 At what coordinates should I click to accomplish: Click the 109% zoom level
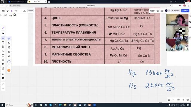[x=178, y=100]
